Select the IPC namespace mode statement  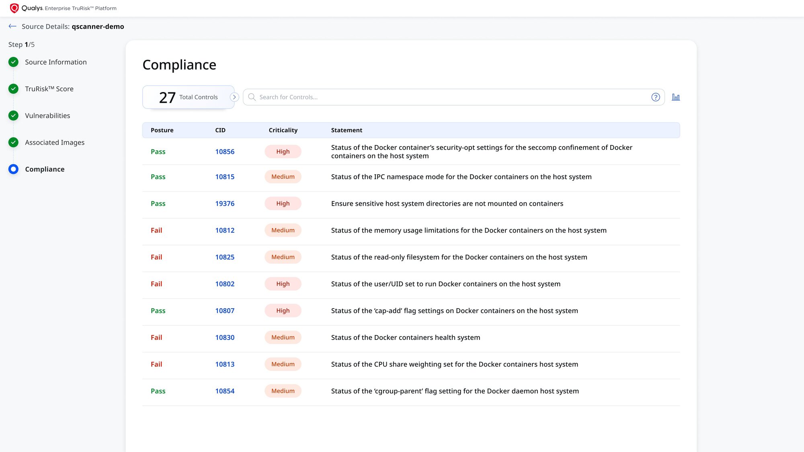click(461, 177)
